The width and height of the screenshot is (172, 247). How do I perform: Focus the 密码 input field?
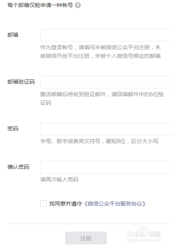106,129
